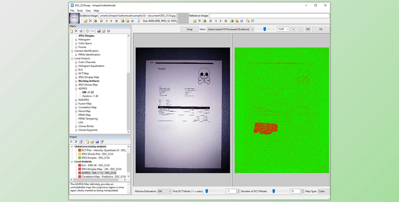Click X delete icon in Filters toolbar
The width and height of the screenshot is (399, 202).
pyautogui.click(x=76, y=31)
